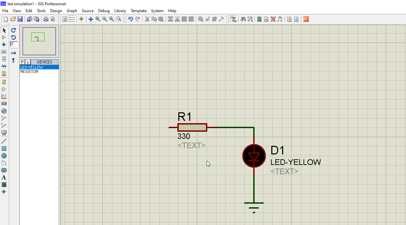Select the Voltage Probe mode tool
The width and height of the screenshot is (406, 225).
[x=4, y=118]
